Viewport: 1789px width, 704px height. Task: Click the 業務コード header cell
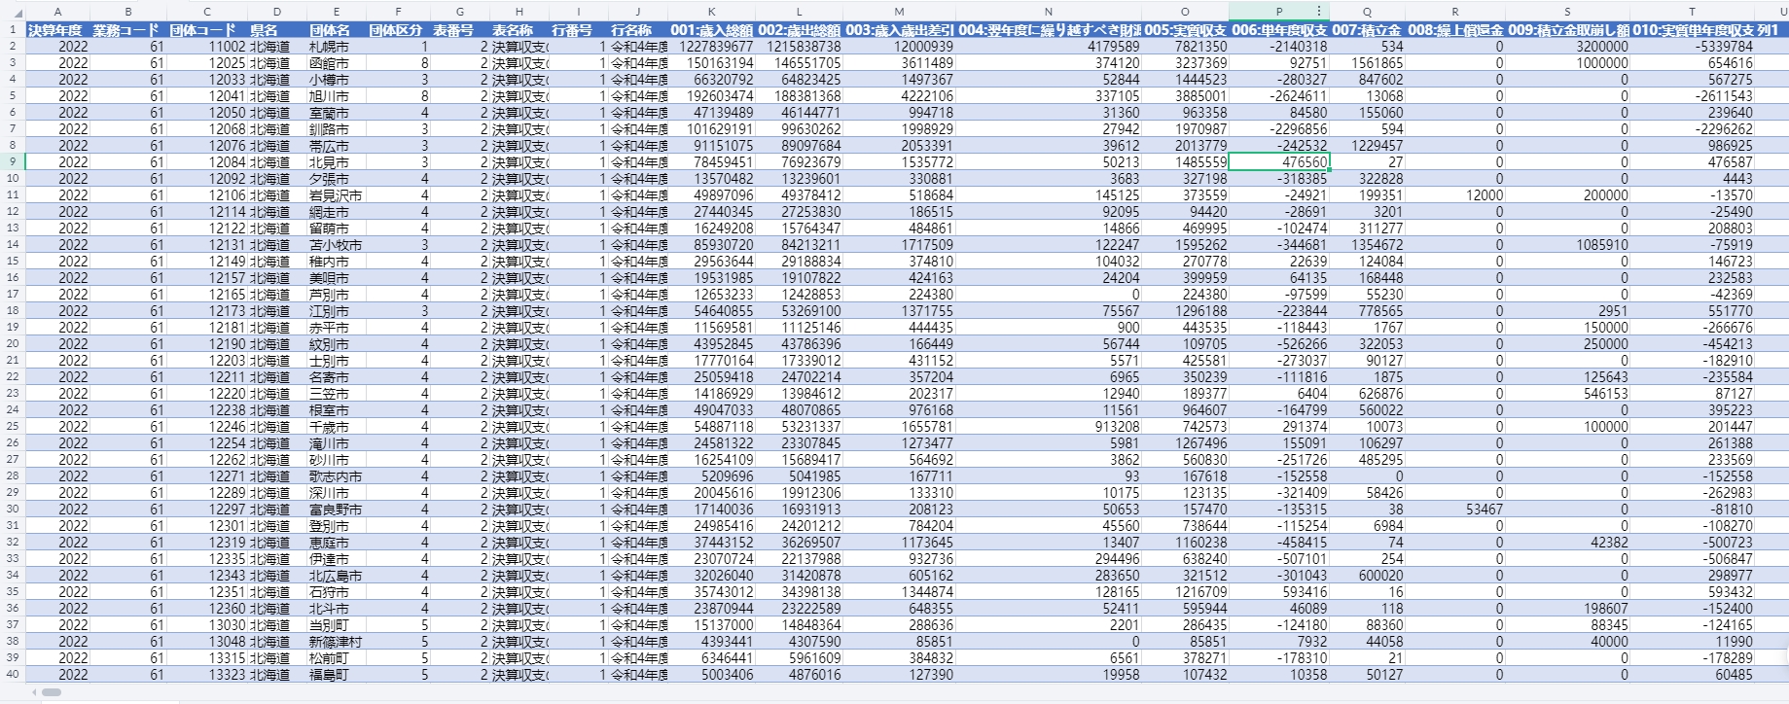128,30
